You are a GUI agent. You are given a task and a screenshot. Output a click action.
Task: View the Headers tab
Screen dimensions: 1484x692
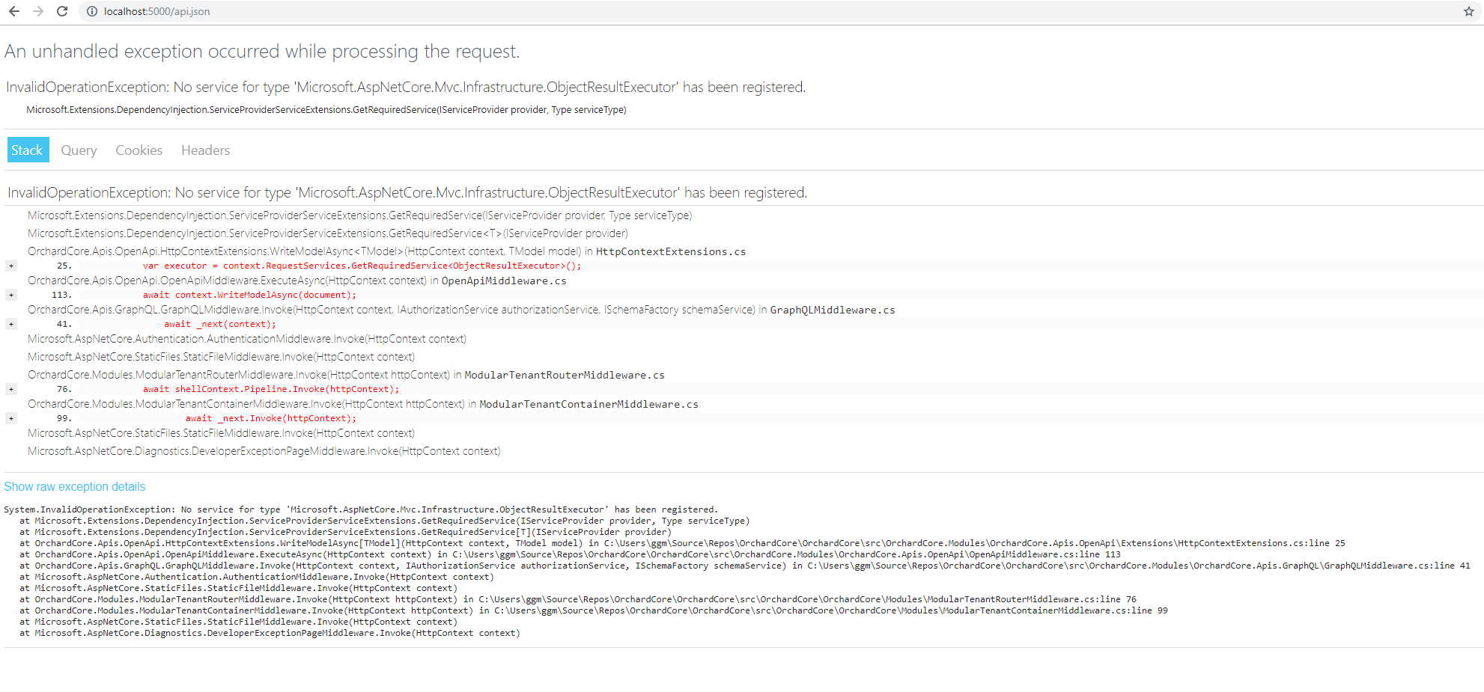click(205, 150)
